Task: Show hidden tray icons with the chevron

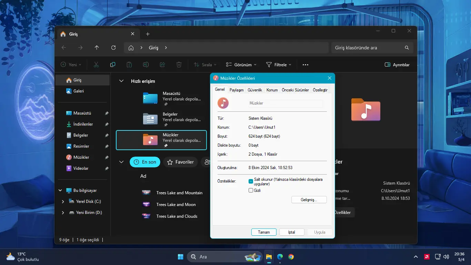Action: 416,257
